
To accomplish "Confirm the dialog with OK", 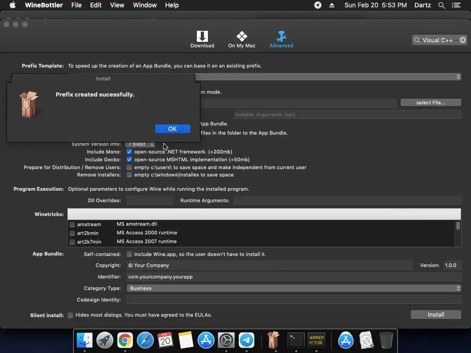I will [x=172, y=129].
